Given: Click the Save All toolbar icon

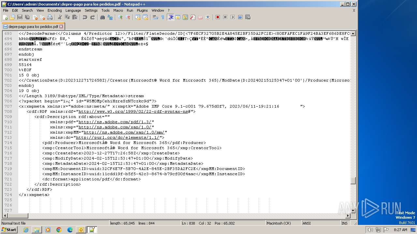Looking at the screenshot, I should (x=27, y=17).
